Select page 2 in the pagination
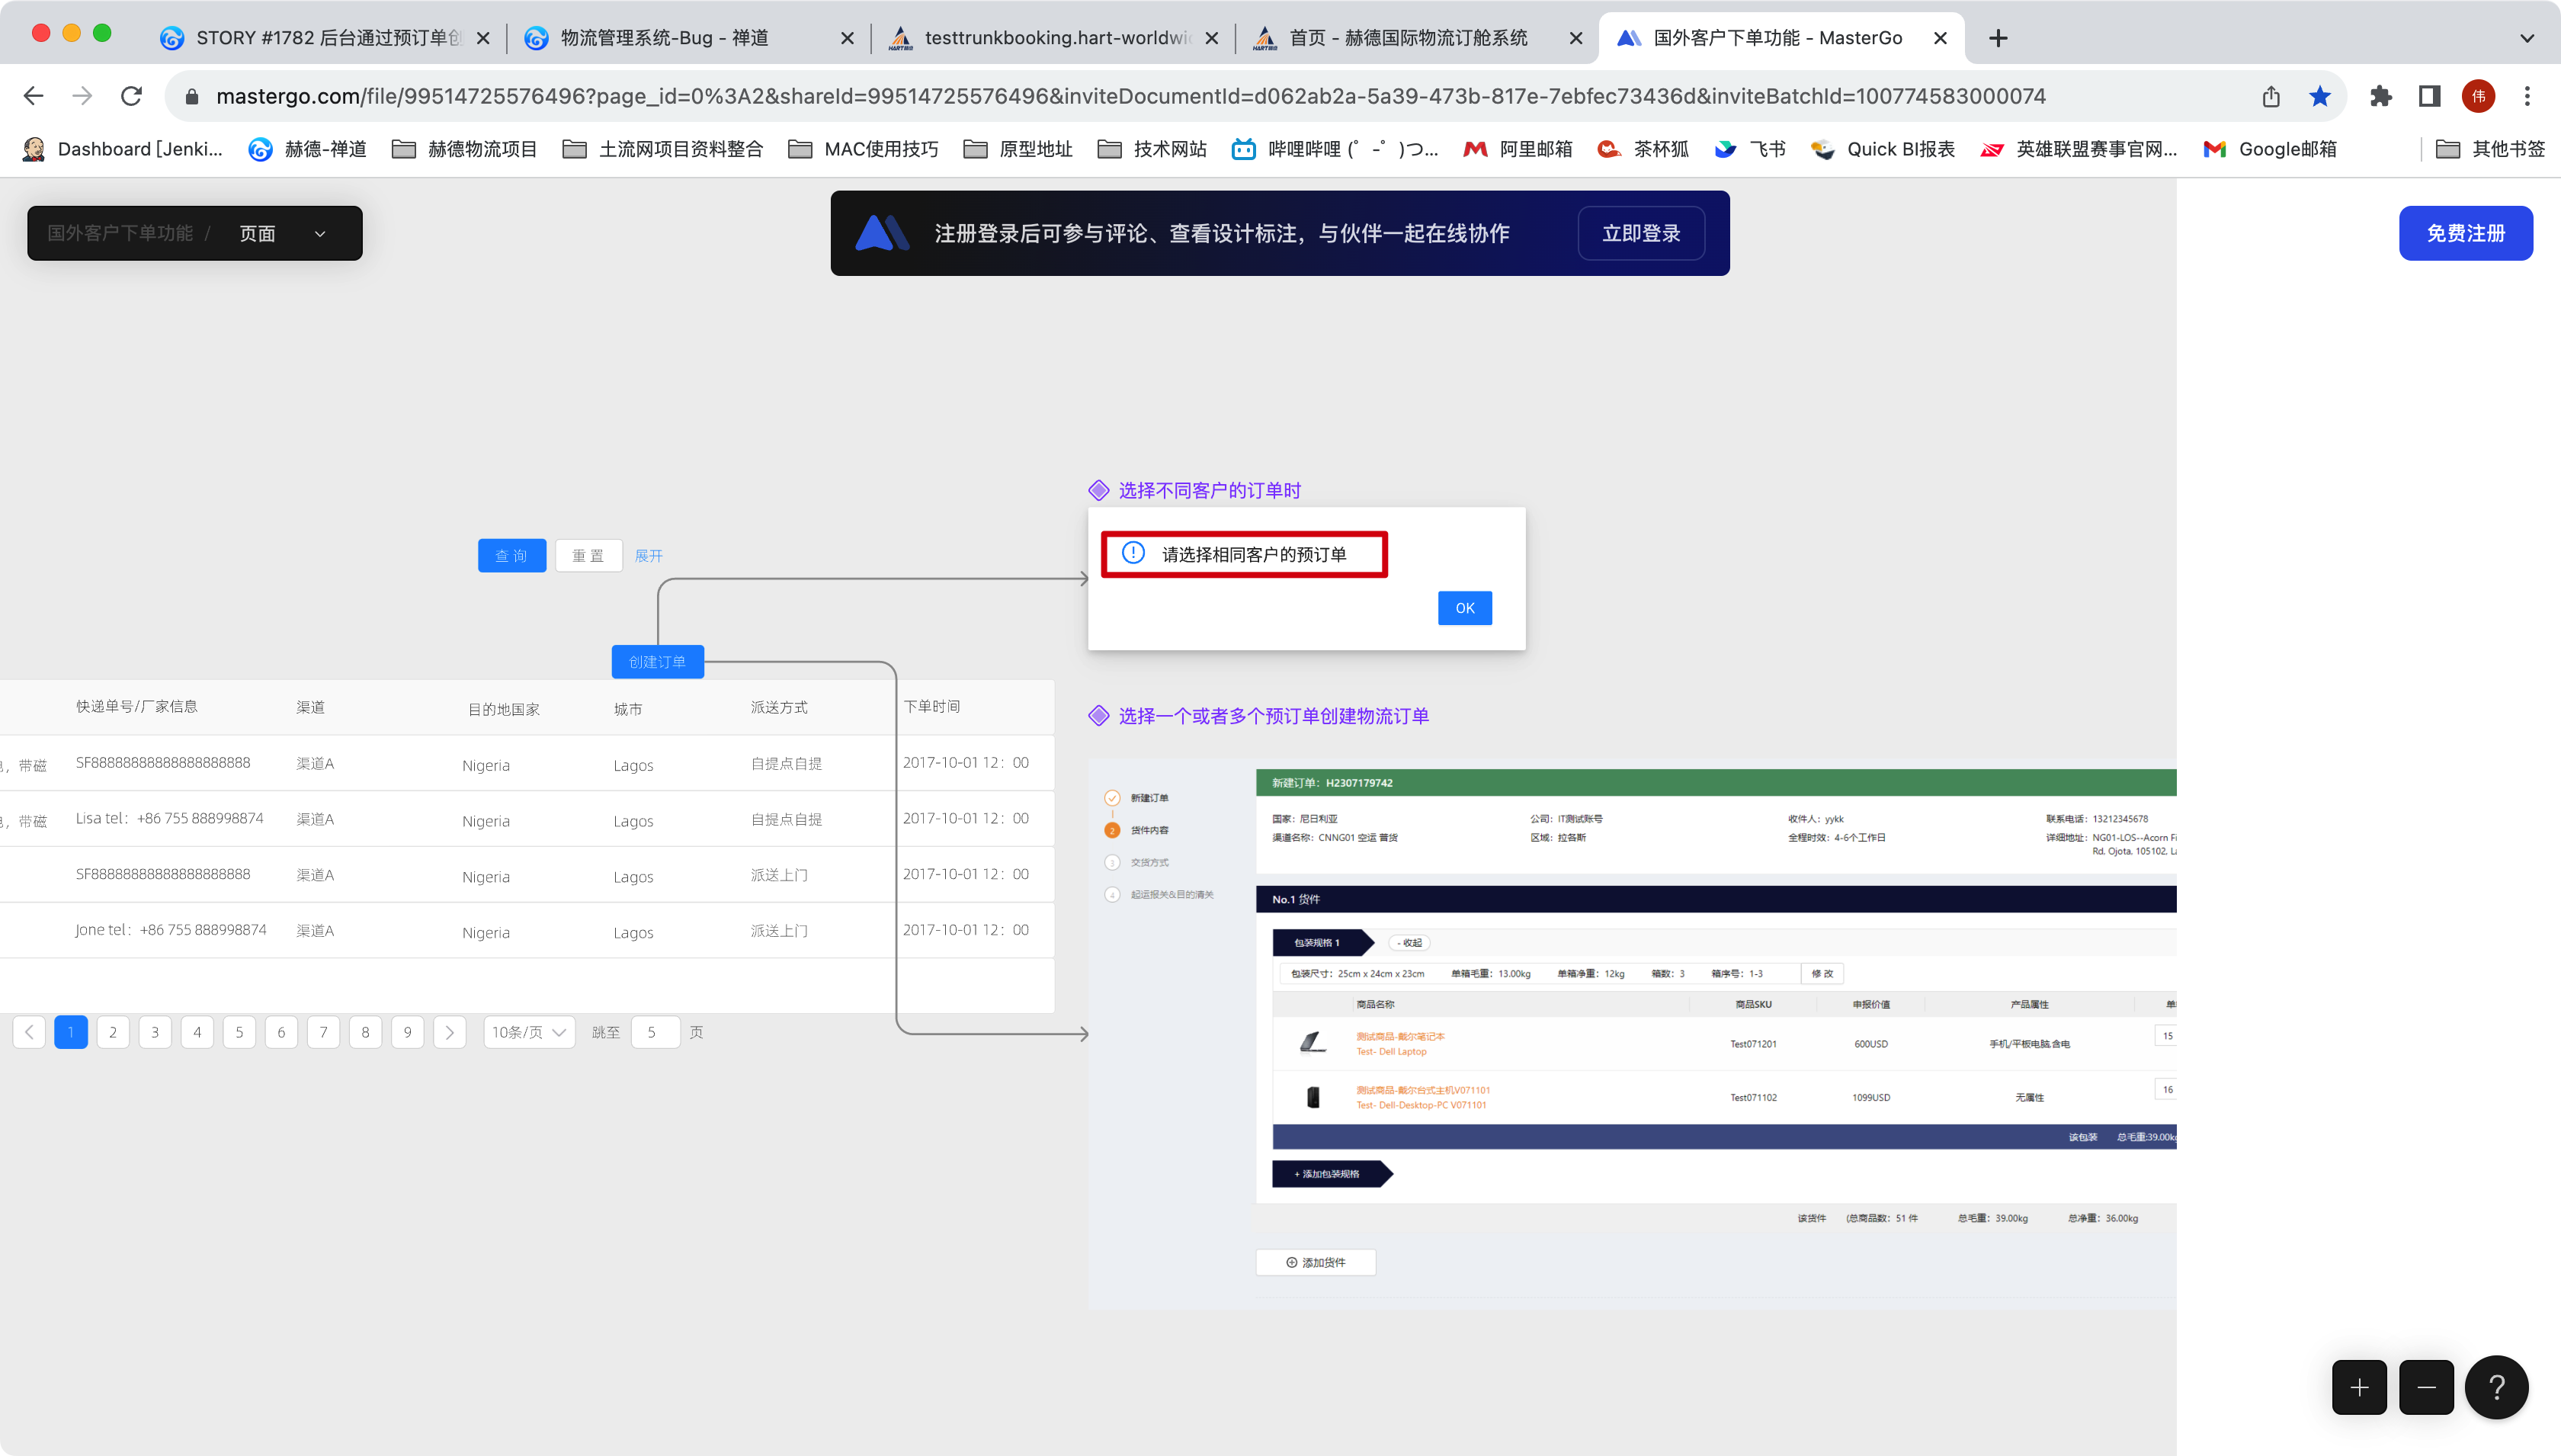Image resolution: width=2561 pixels, height=1456 pixels. pyautogui.click(x=113, y=1032)
